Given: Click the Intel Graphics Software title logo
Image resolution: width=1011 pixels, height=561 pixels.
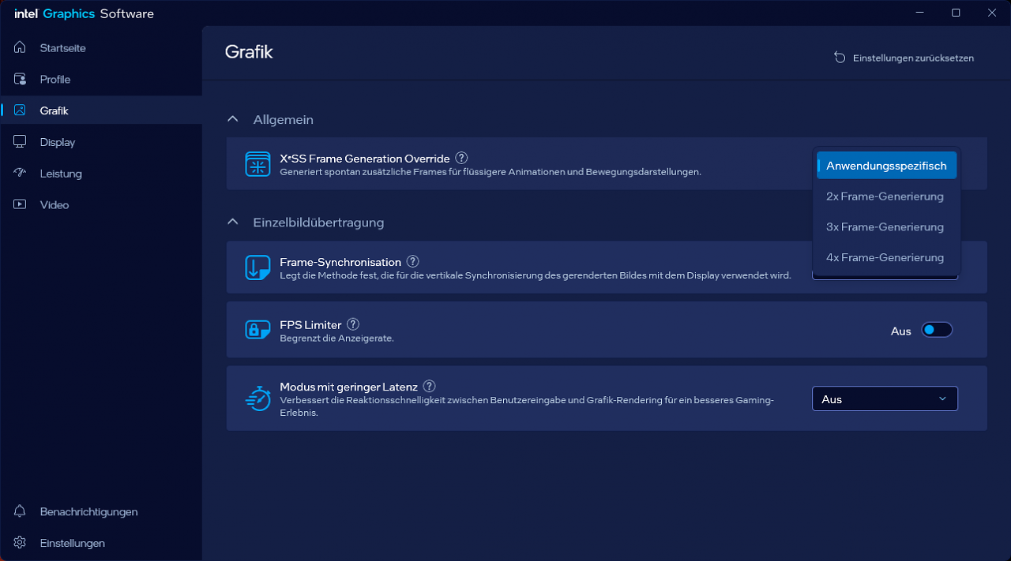Looking at the screenshot, I should (x=84, y=13).
